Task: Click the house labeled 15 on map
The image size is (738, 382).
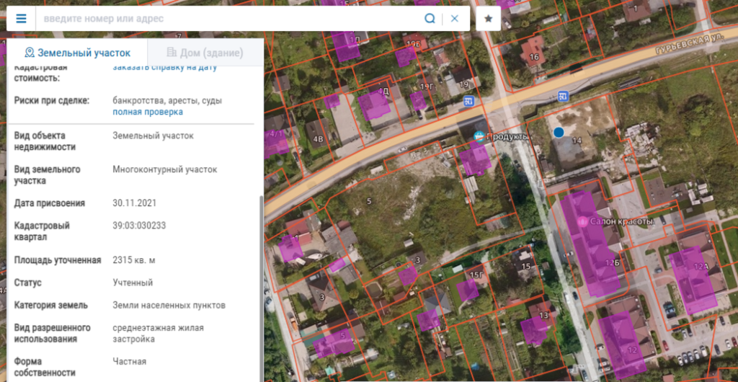Action: pos(525,266)
